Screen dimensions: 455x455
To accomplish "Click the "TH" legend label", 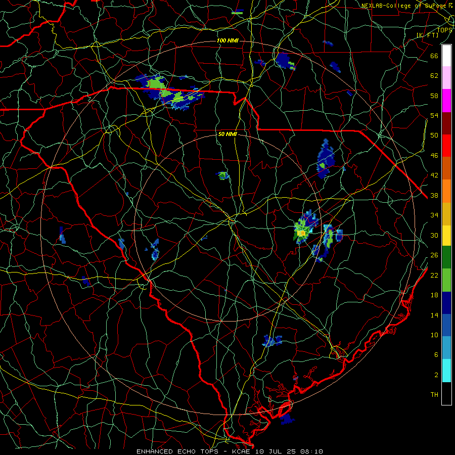I will pyautogui.click(x=434, y=395).
